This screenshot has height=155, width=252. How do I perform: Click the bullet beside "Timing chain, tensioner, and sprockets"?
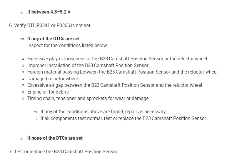[23, 99]
